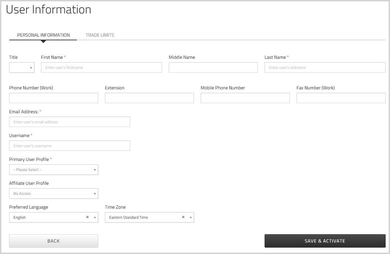Clear the English preferred language selection
The height and width of the screenshot is (254, 390).
87,217
